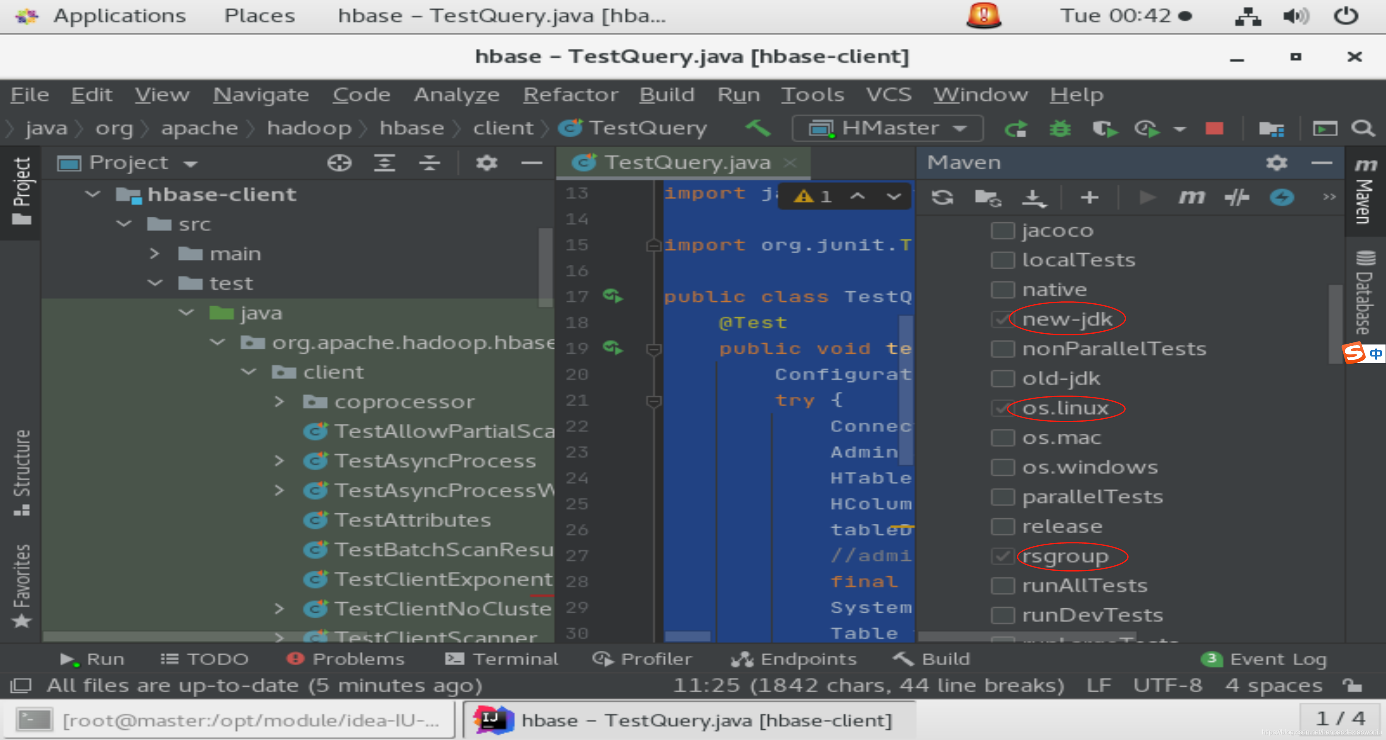Open Search Everywhere magnifier icon

[x=1363, y=129]
